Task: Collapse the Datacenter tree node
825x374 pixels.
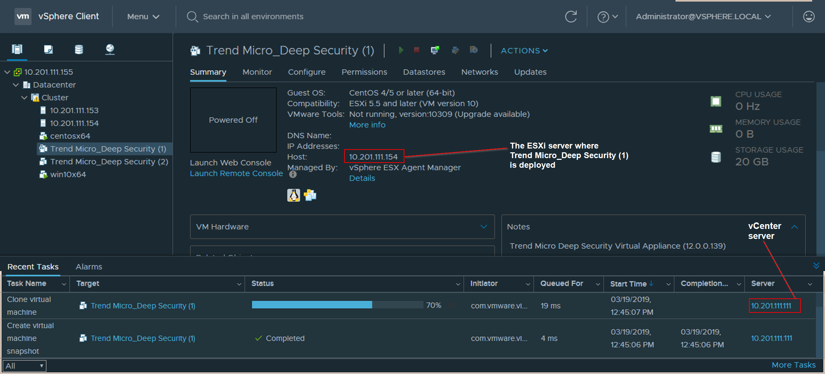Action: click(x=16, y=85)
